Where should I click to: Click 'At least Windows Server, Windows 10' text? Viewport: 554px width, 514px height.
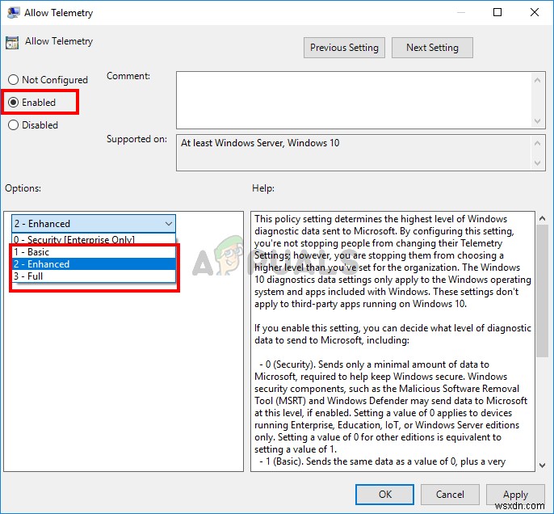(x=260, y=143)
